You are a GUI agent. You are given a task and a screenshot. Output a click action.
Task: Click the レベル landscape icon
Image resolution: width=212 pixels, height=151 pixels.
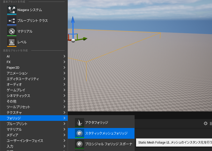(12, 42)
